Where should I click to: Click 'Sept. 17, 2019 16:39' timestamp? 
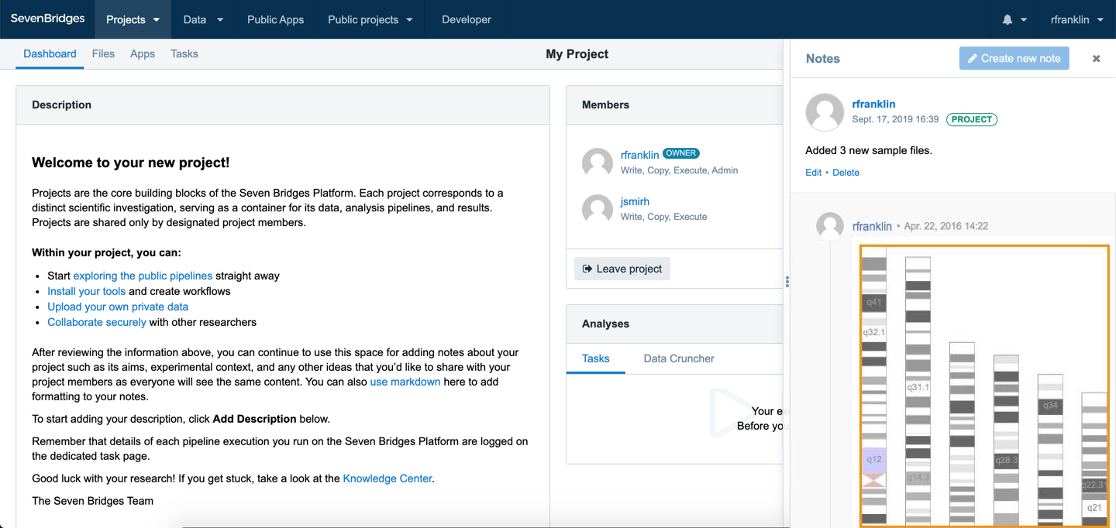pos(895,119)
